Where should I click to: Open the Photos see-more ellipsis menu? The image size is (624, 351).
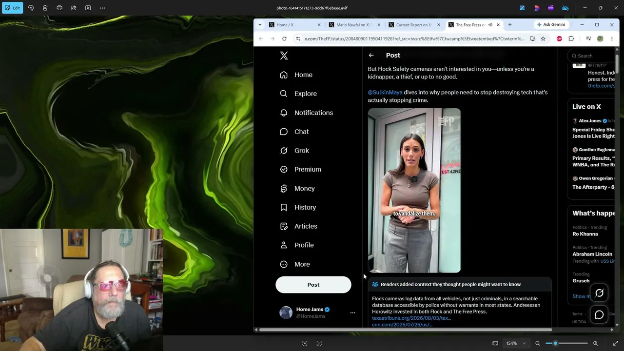click(x=102, y=8)
